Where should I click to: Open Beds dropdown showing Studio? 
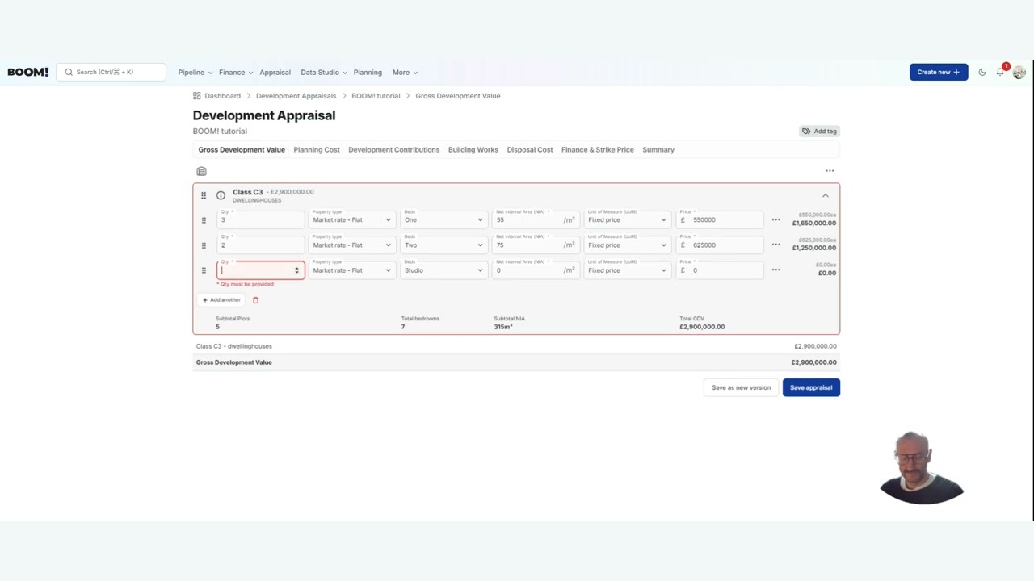click(x=443, y=270)
